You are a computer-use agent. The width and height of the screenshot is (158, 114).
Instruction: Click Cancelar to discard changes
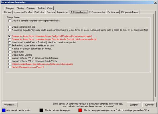pyautogui.click(x=149, y=105)
